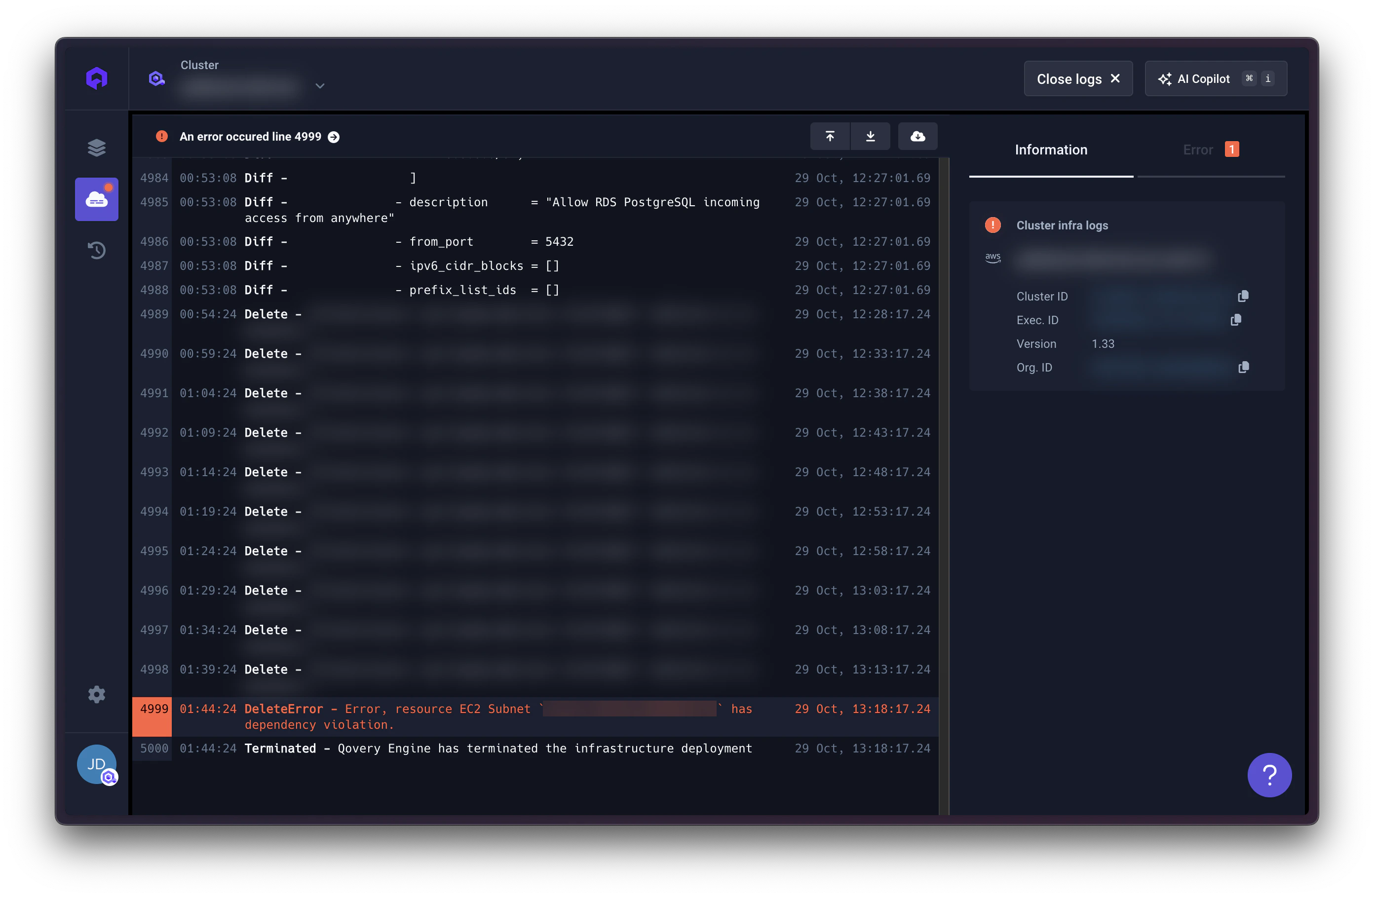The height and width of the screenshot is (898, 1374).
Task: Copy the Org. ID using its copy icon
Action: (1243, 367)
